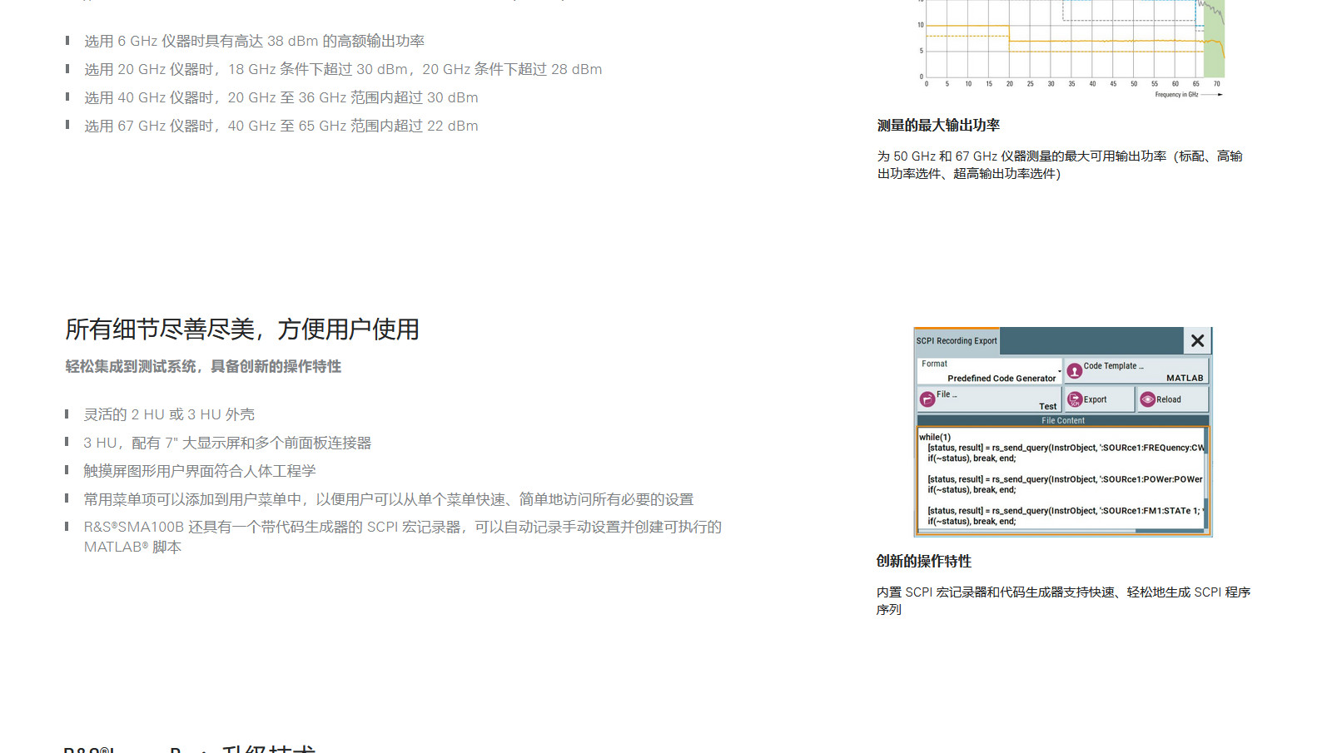
Task: Click the while(1) line in file content
Action: [x=935, y=437]
